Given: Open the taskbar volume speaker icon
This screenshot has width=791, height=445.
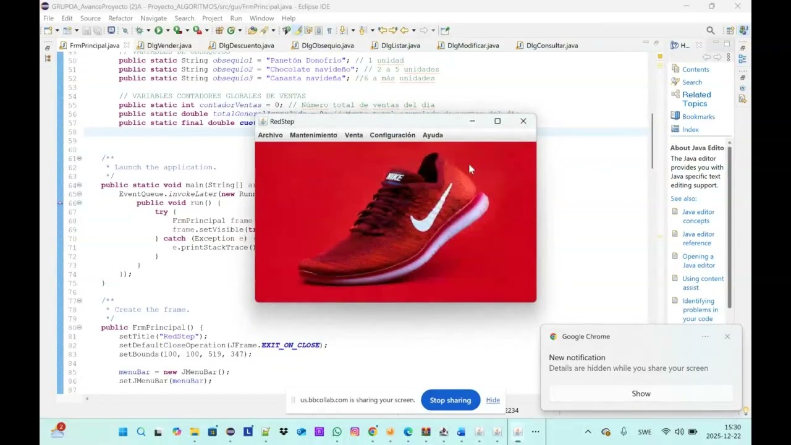Looking at the screenshot, I should click(x=679, y=432).
